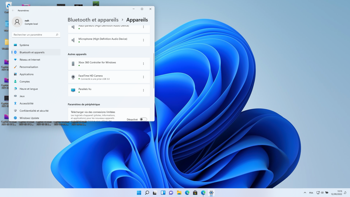Viewport: 350px width, 197px height.
Task: Open the Widgets panel from the taskbar
Action: 163,193
